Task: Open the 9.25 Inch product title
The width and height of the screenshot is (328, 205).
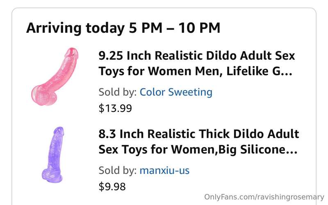Action: [x=197, y=63]
